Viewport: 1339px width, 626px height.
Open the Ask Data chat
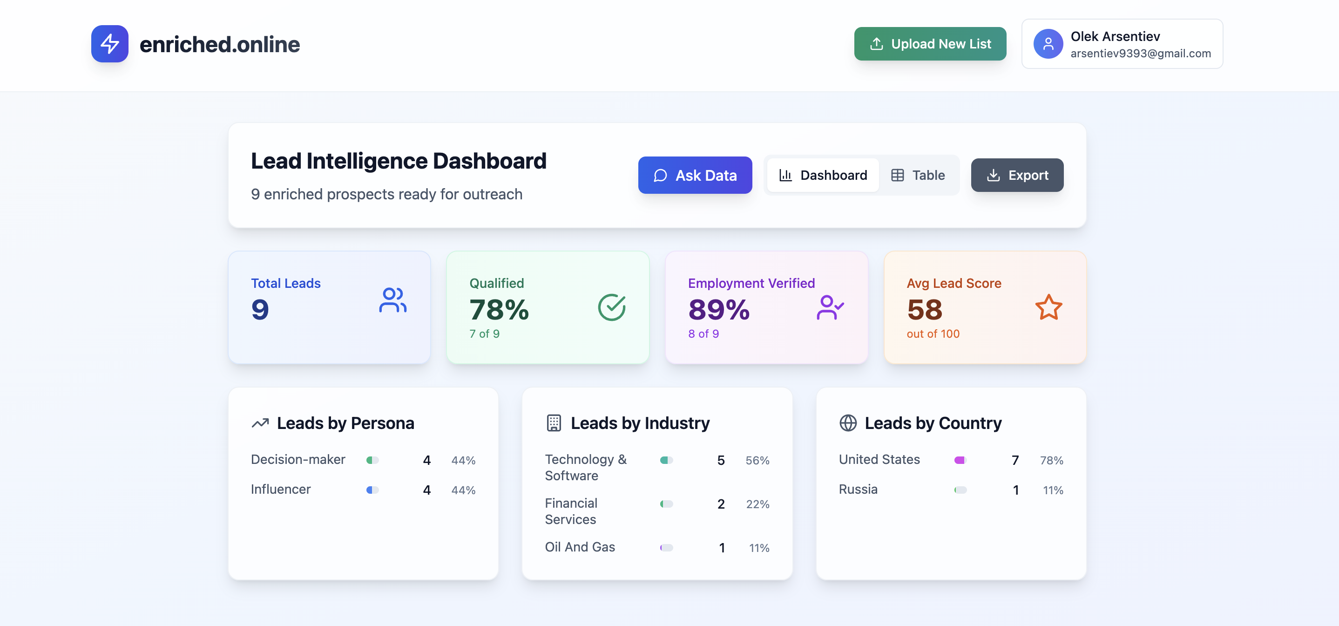(695, 175)
